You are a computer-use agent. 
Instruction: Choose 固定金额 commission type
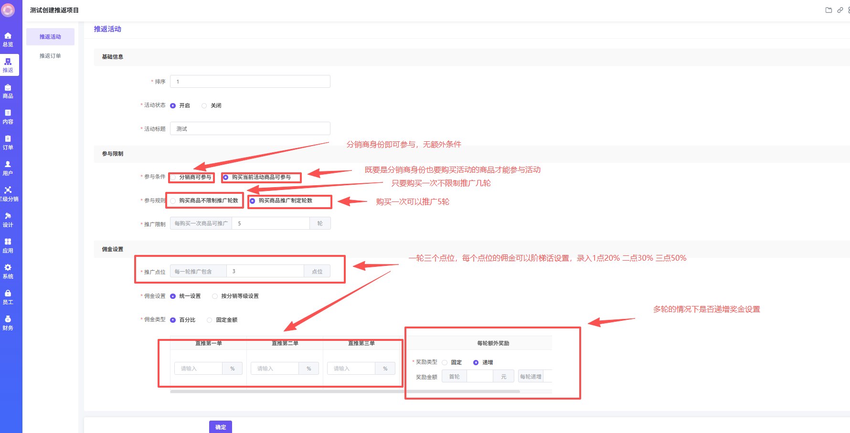tap(210, 320)
